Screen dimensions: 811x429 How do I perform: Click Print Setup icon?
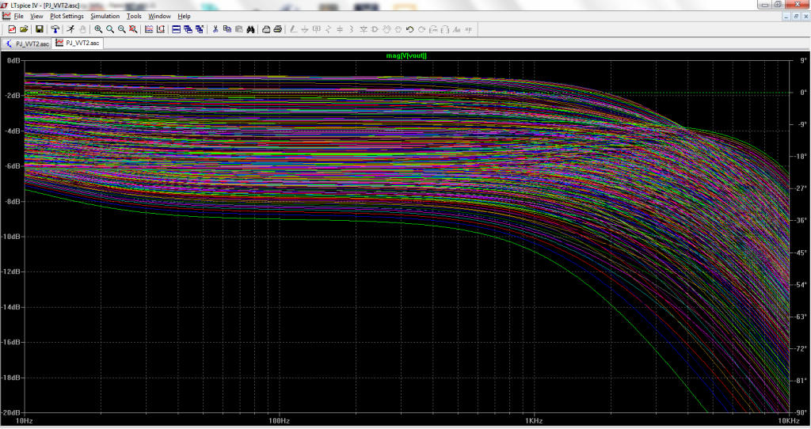click(x=266, y=29)
